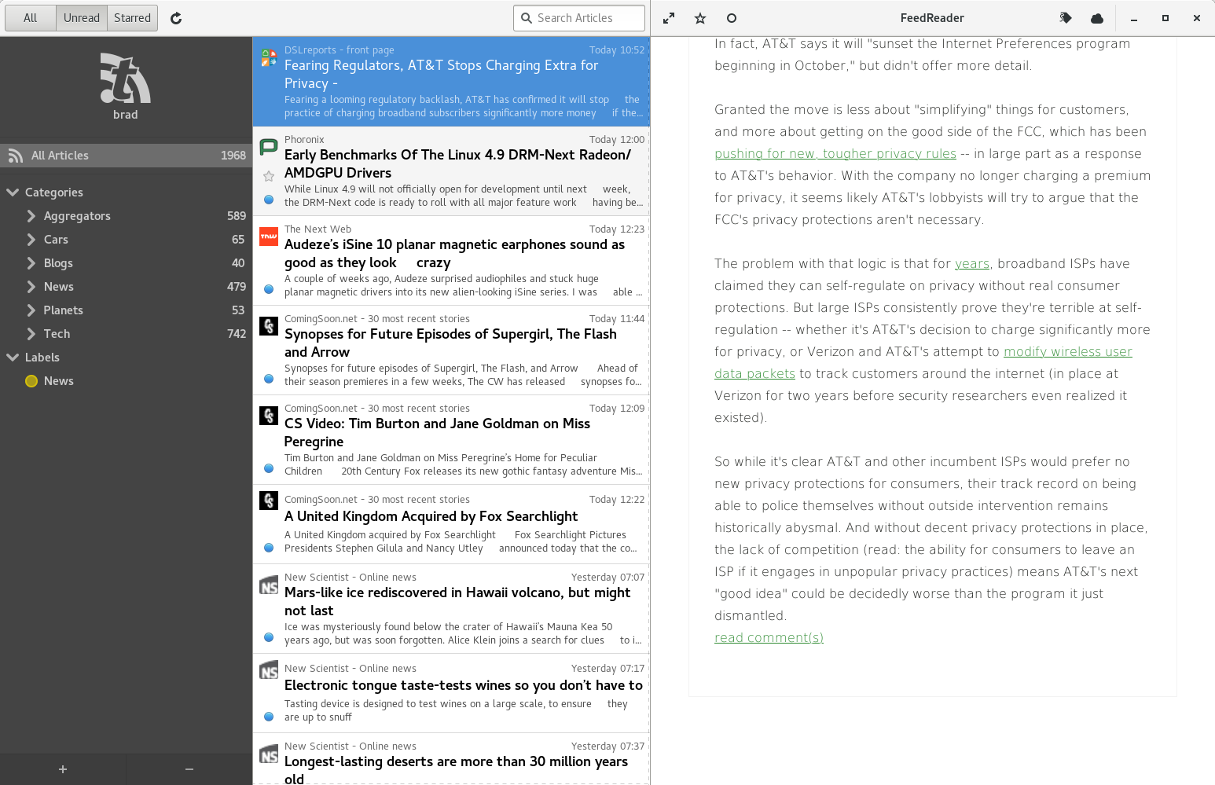Toggle unread dot on United Kingdom article
The height and width of the screenshot is (785, 1215).
pyautogui.click(x=269, y=548)
